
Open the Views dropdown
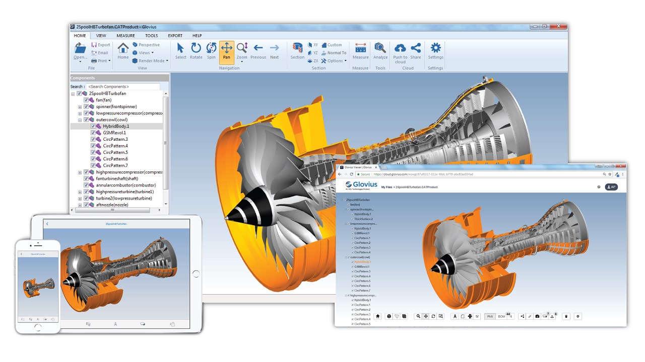pyautogui.click(x=143, y=53)
